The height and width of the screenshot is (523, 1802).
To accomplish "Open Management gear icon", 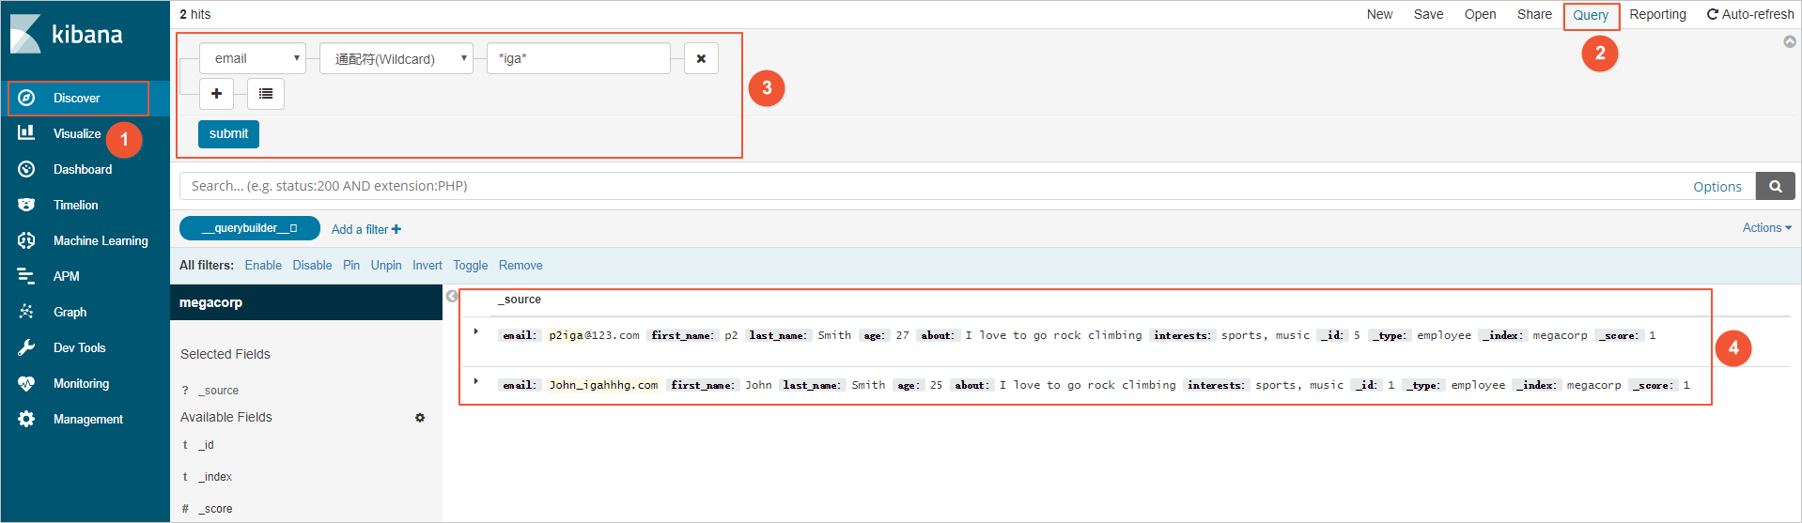I will pos(26,419).
